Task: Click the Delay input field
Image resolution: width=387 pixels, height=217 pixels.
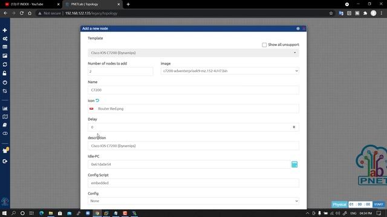Action: coord(193,127)
